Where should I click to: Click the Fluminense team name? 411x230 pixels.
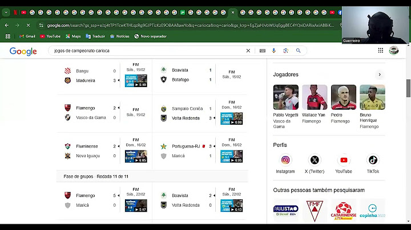pyautogui.click(x=87, y=146)
